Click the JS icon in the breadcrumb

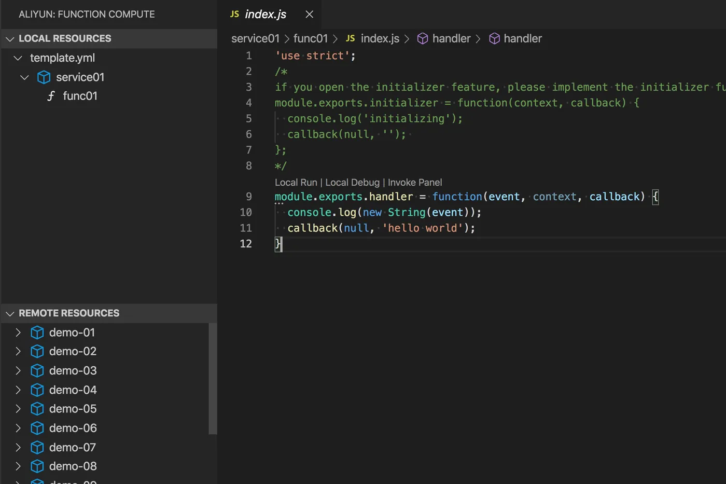pyautogui.click(x=351, y=39)
